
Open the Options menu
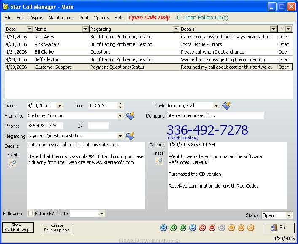tap(102, 18)
